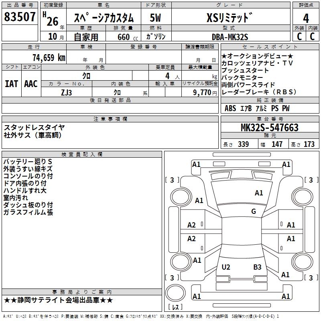The height and width of the screenshot is (321, 321).
Task: Click inspector note 室内汚れ
Action: [x=16, y=197]
